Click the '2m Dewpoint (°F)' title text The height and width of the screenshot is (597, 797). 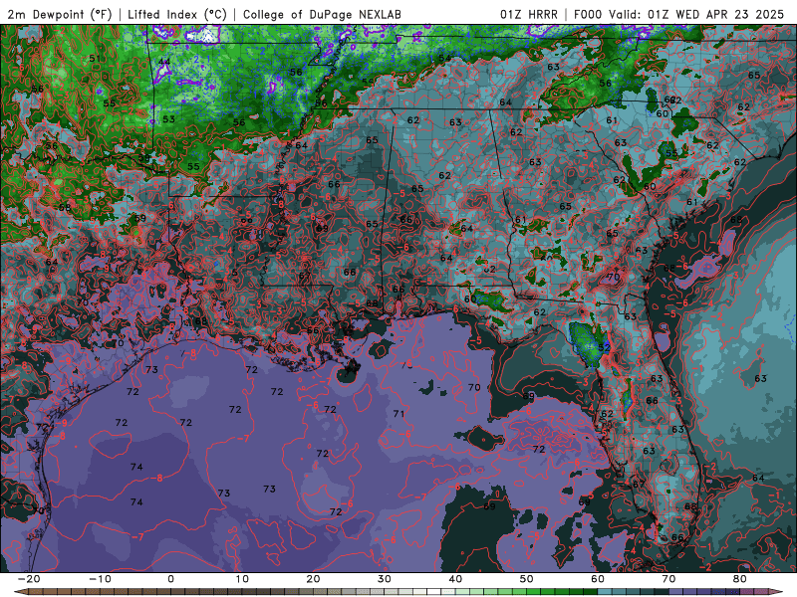pyautogui.click(x=60, y=14)
